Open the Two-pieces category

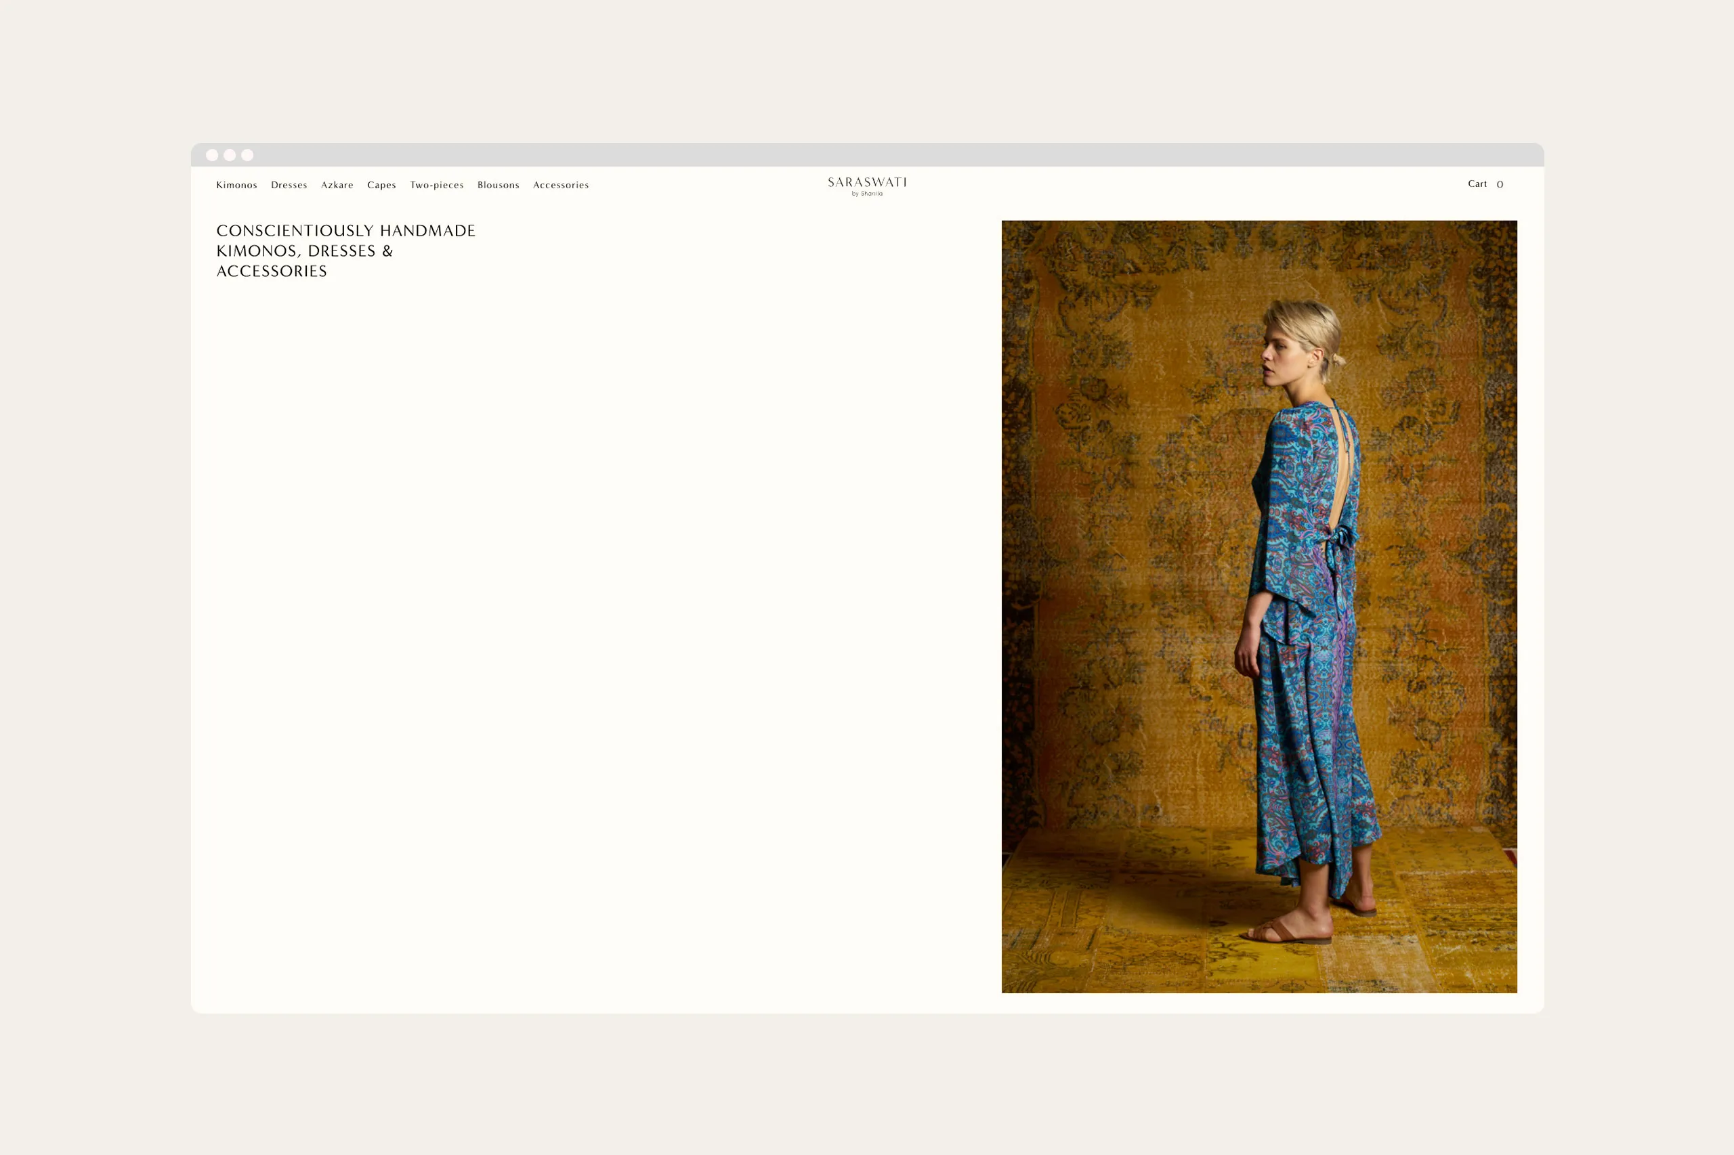436,185
